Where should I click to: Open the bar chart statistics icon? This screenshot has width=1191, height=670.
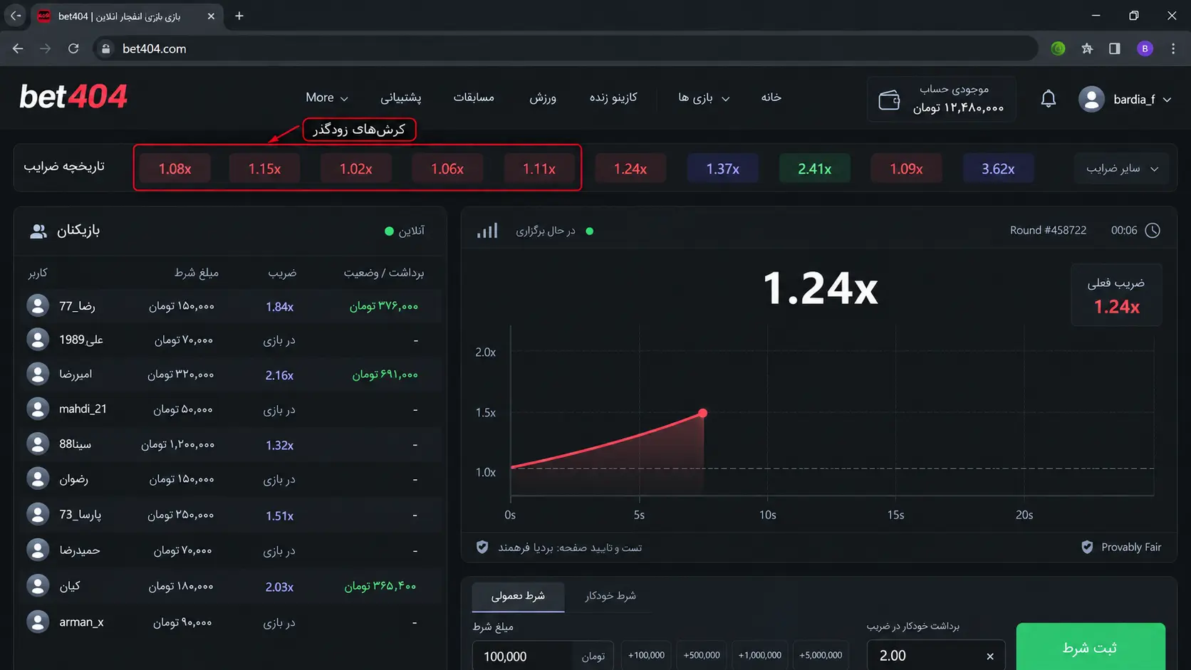[x=487, y=231]
